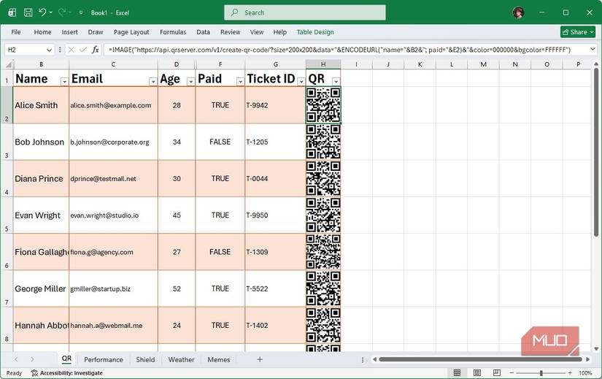Open the Formulas ribbon tab
Image resolution: width=602 pixels, height=379 pixels.
pyautogui.click(x=172, y=32)
